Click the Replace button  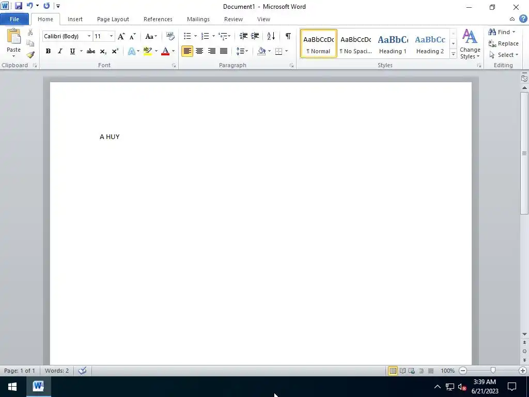point(503,43)
